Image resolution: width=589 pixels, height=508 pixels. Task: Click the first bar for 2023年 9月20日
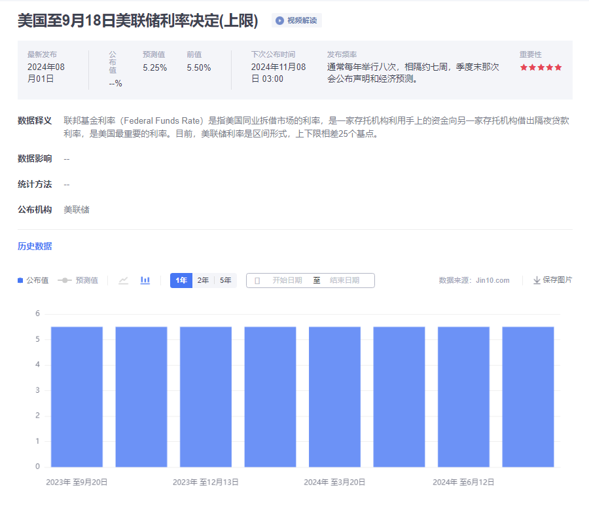[x=77, y=396]
